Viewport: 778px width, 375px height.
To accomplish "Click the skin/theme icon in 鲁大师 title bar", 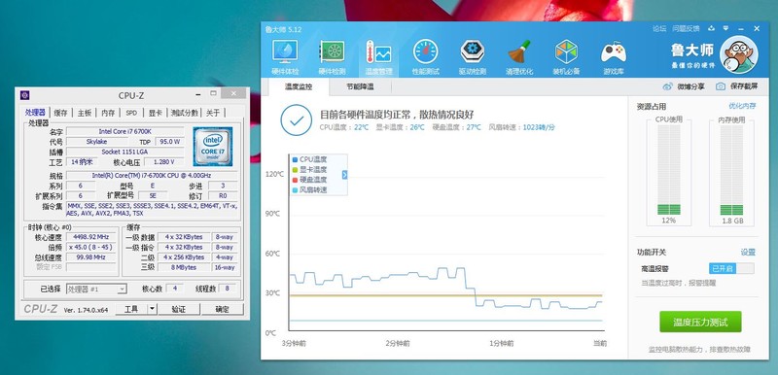I will [x=711, y=28].
